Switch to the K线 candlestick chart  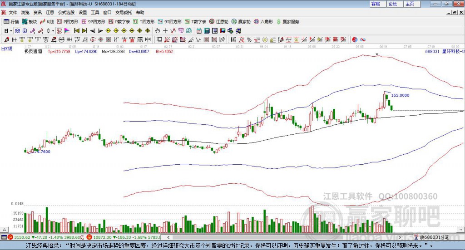click(47, 22)
